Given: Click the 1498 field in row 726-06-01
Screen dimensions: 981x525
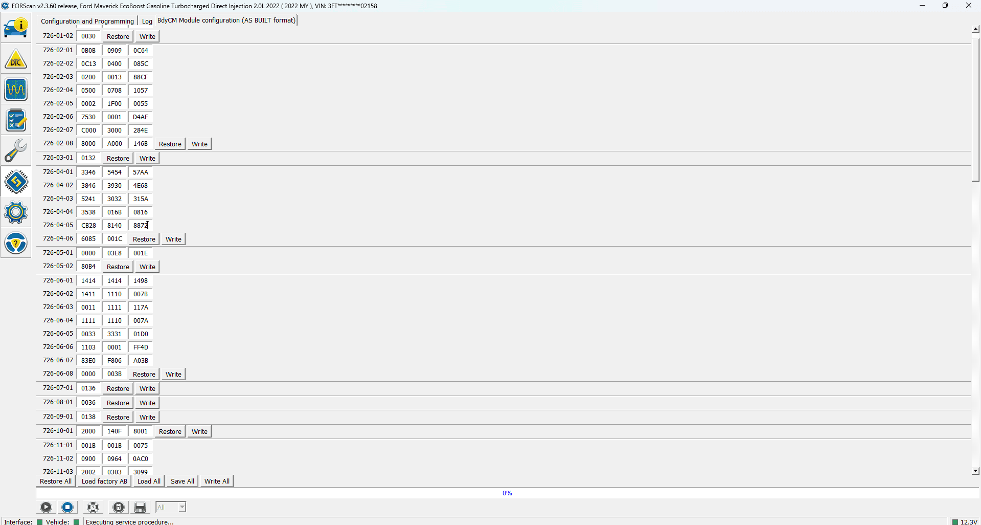Looking at the screenshot, I should click(x=141, y=280).
